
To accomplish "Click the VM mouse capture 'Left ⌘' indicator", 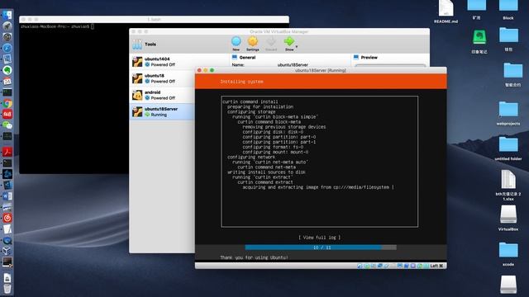I will [436, 266].
